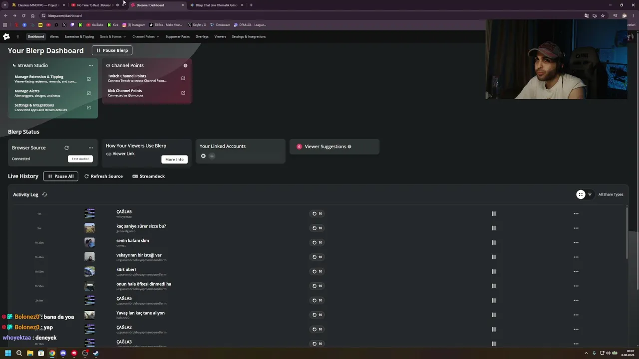Click the YouTube bookmark
Screen dimensions: 639x359
[x=95, y=25]
